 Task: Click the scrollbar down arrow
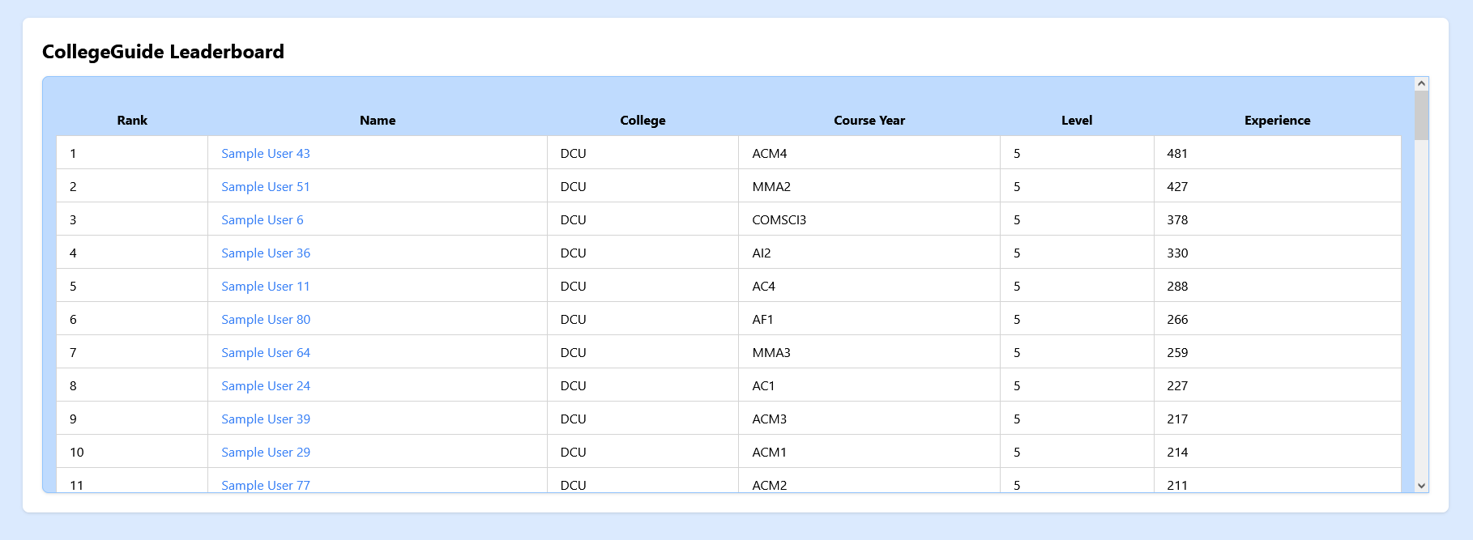1421,486
